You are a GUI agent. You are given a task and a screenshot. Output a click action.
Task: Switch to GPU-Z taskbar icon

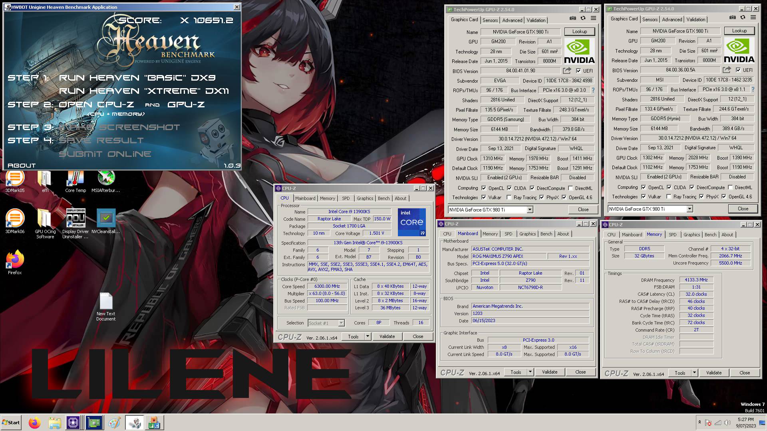[x=94, y=423]
